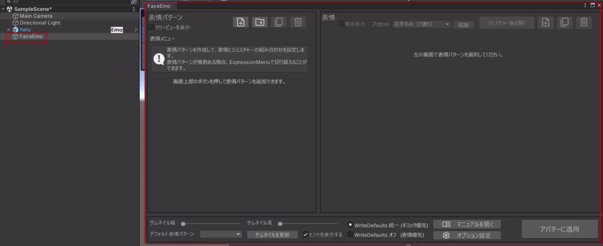Click the haru prefab icon
The height and width of the screenshot is (246, 603).
point(16,30)
